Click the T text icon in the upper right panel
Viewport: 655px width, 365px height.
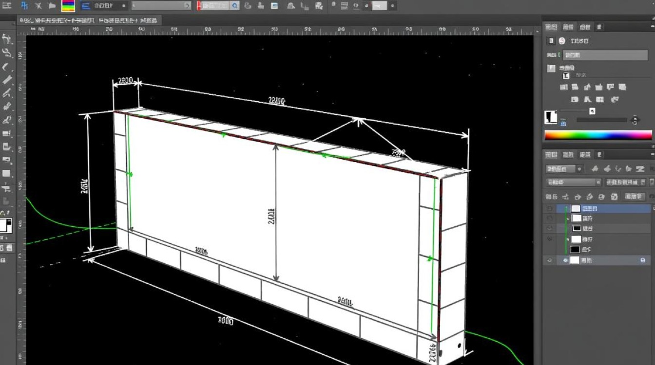[566, 75]
